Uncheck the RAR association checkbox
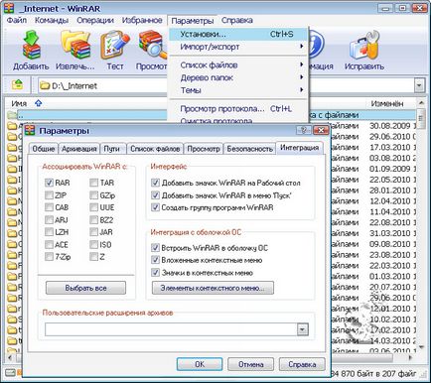The width and height of the screenshot is (431, 383). point(49,183)
